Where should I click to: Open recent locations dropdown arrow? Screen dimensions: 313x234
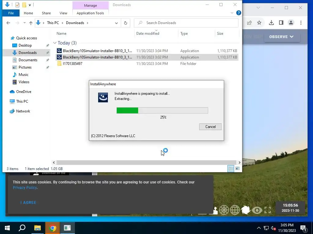24,23
